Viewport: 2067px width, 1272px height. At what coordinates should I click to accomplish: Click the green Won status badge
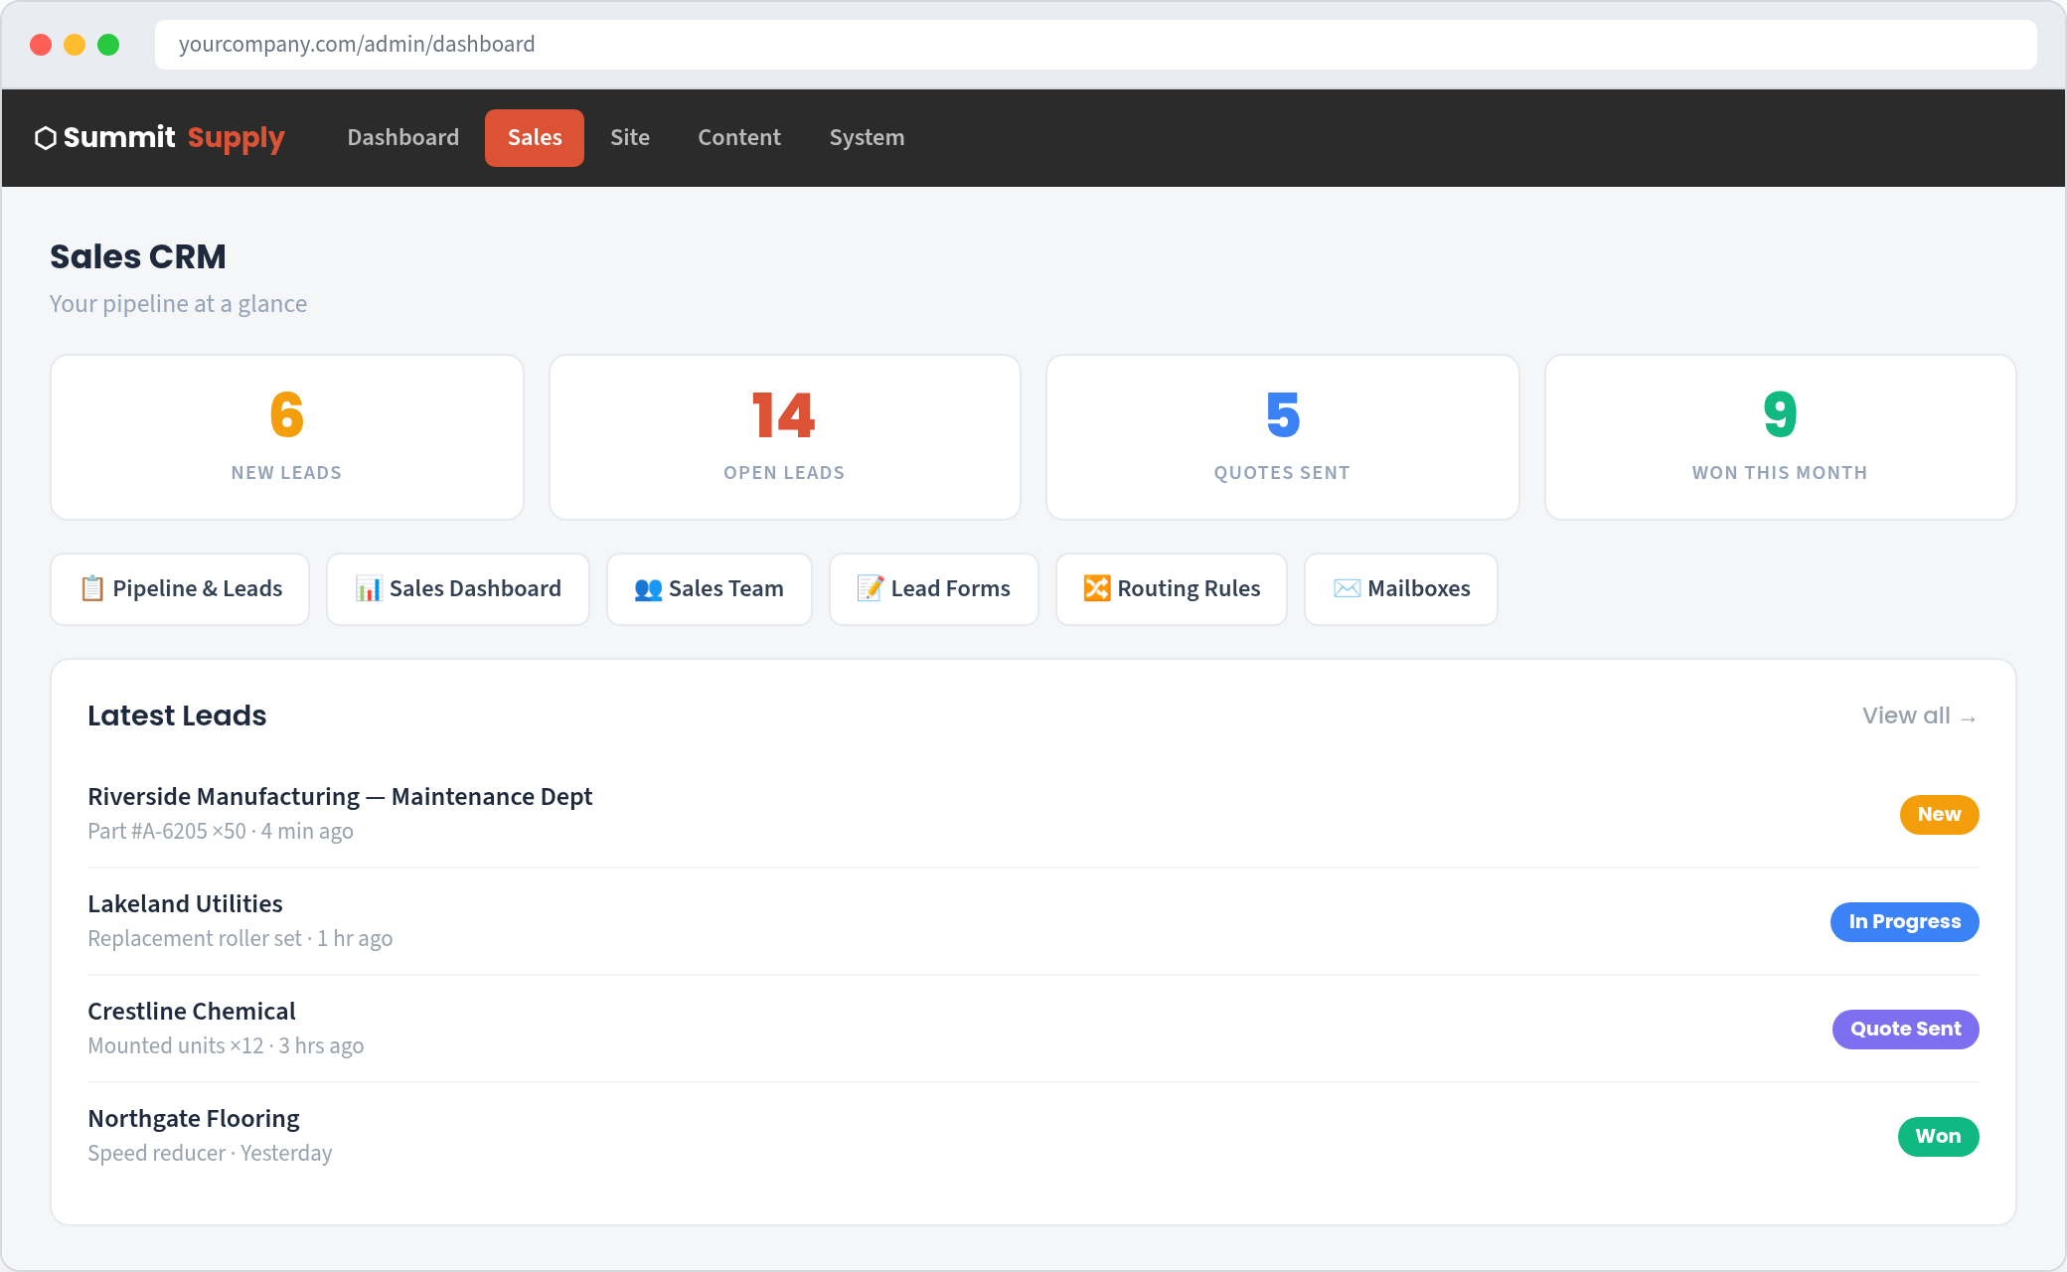[1938, 1137]
